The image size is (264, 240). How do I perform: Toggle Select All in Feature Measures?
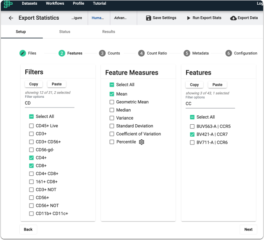click(112, 85)
